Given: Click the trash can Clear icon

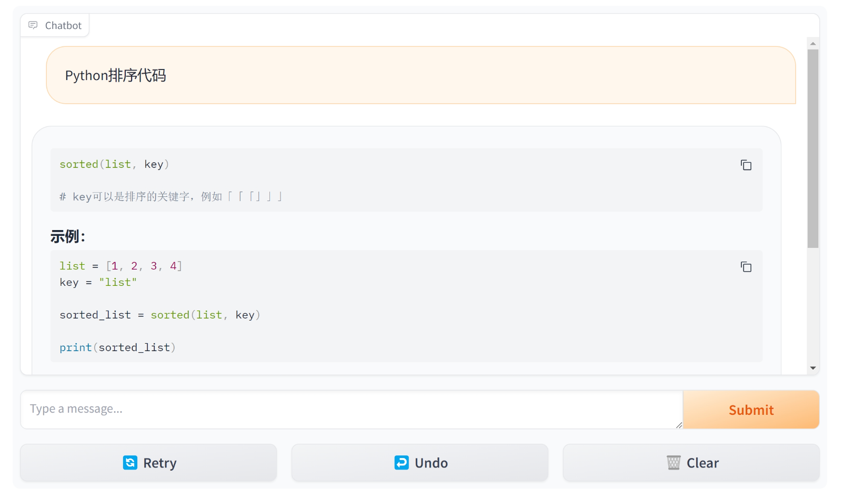Looking at the screenshot, I should 674,463.
